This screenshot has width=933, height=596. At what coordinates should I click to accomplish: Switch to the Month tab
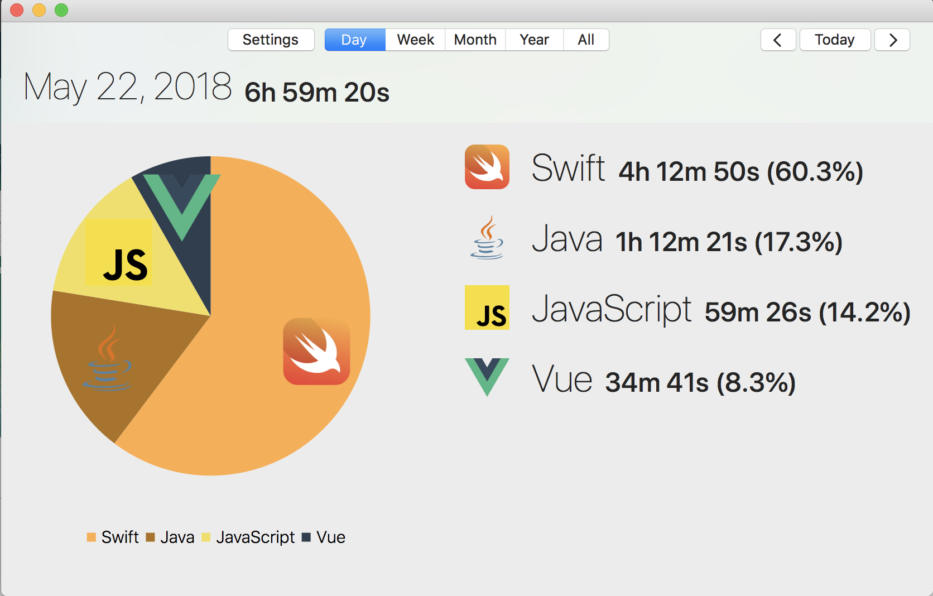(x=475, y=40)
